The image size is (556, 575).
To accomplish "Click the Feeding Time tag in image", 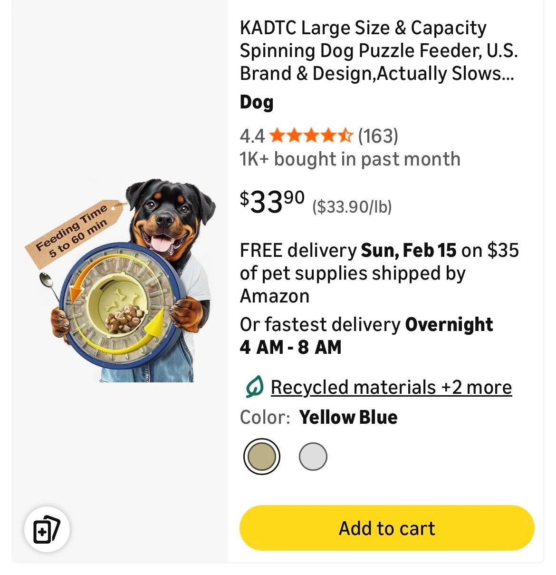I will click(x=74, y=232).
